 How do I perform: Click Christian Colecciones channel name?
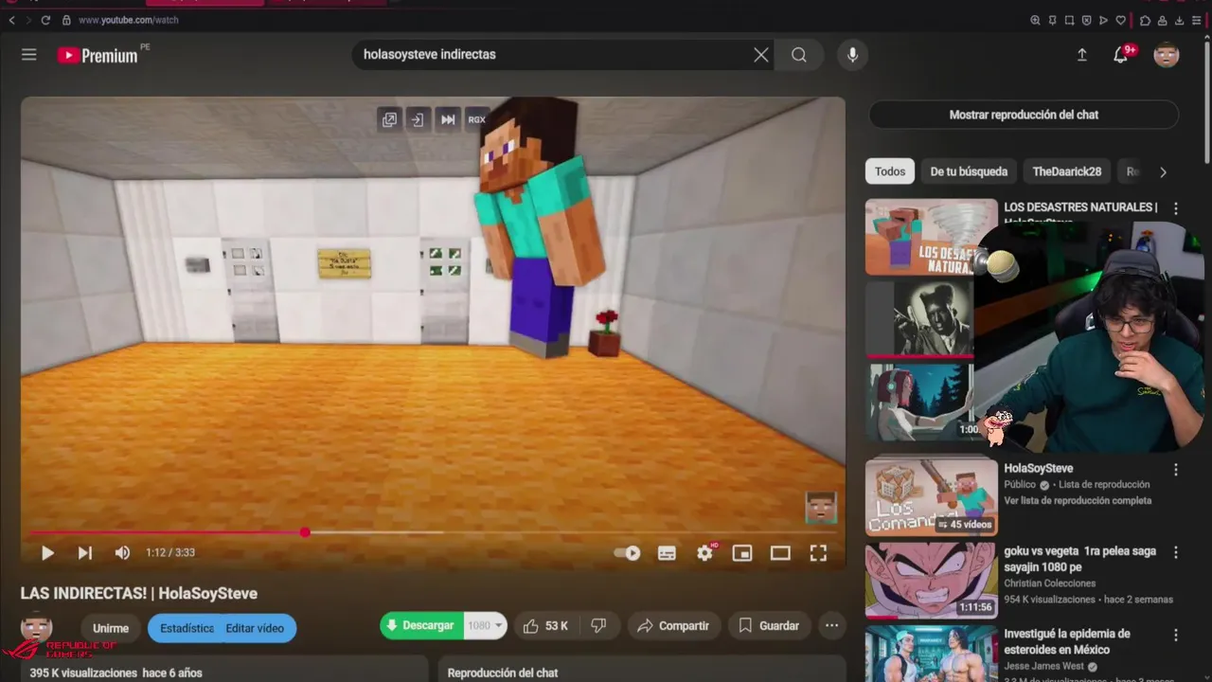[x=1050, y=583]
